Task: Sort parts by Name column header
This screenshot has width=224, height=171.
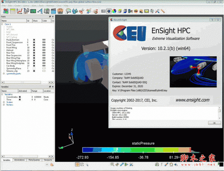Action: pyautogui.click(x=14, y=21)
